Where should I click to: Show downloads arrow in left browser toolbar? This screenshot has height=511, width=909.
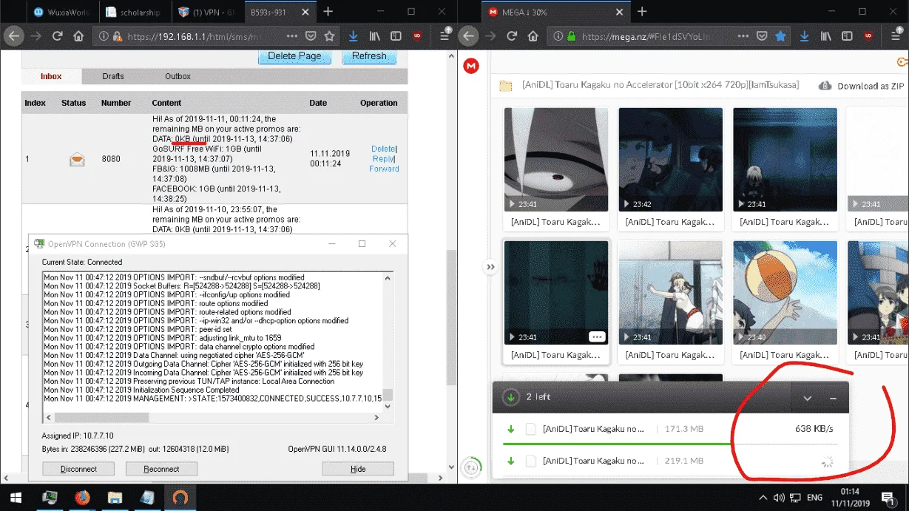pyautogui.click(x=354, y=36)
